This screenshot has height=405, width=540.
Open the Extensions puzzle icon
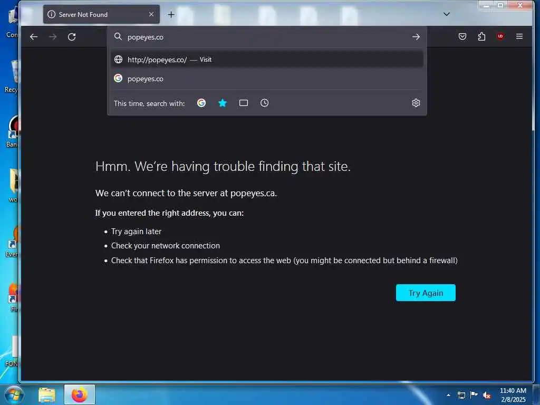pyautogui.click(x=482, y=36)
